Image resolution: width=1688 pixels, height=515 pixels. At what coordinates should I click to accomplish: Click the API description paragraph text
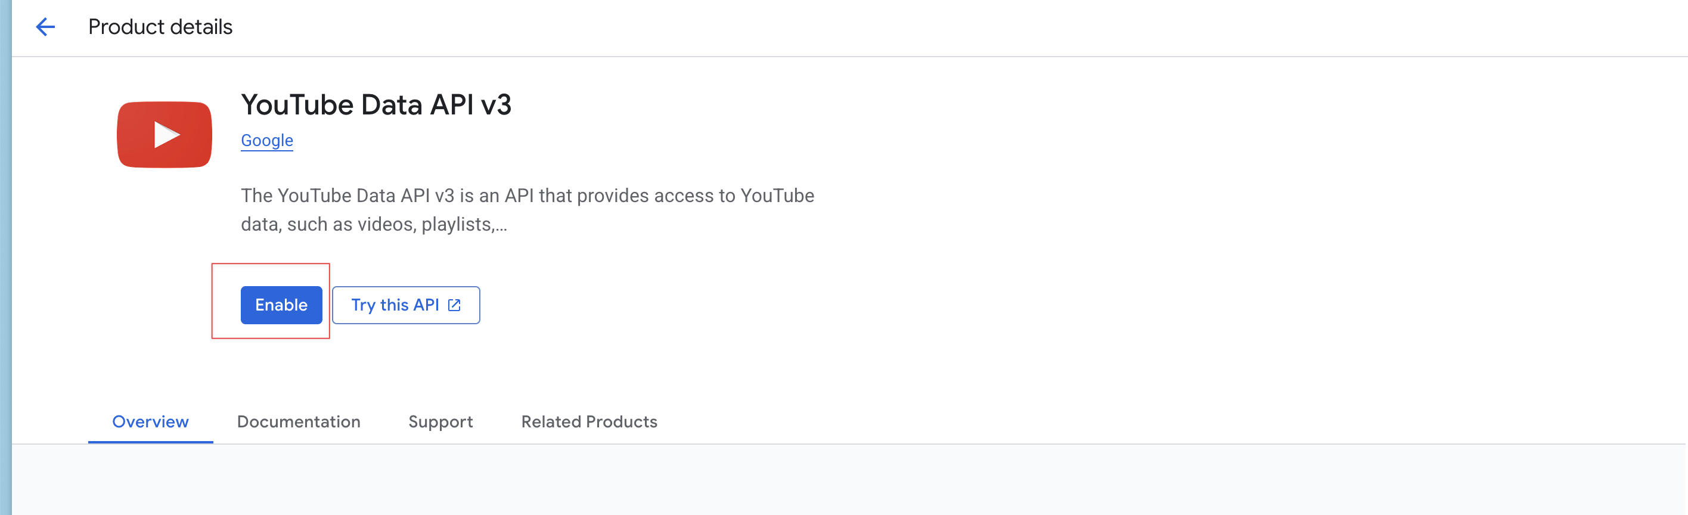527,210
